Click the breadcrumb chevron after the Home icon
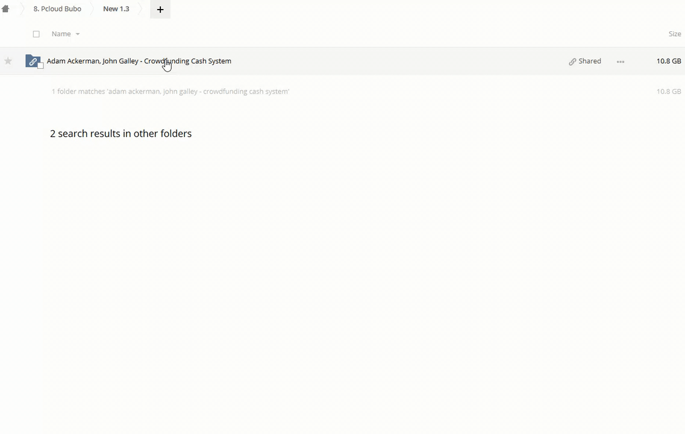Viewport: 685px width, 434px height. tap(22, 9)
